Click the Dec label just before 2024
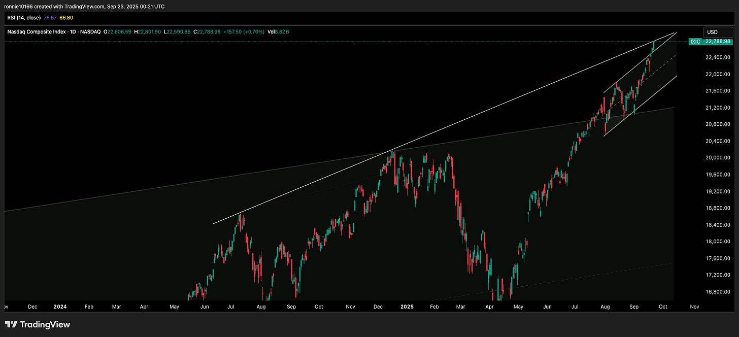Viewport: 739px width, 337px height. 32,307
